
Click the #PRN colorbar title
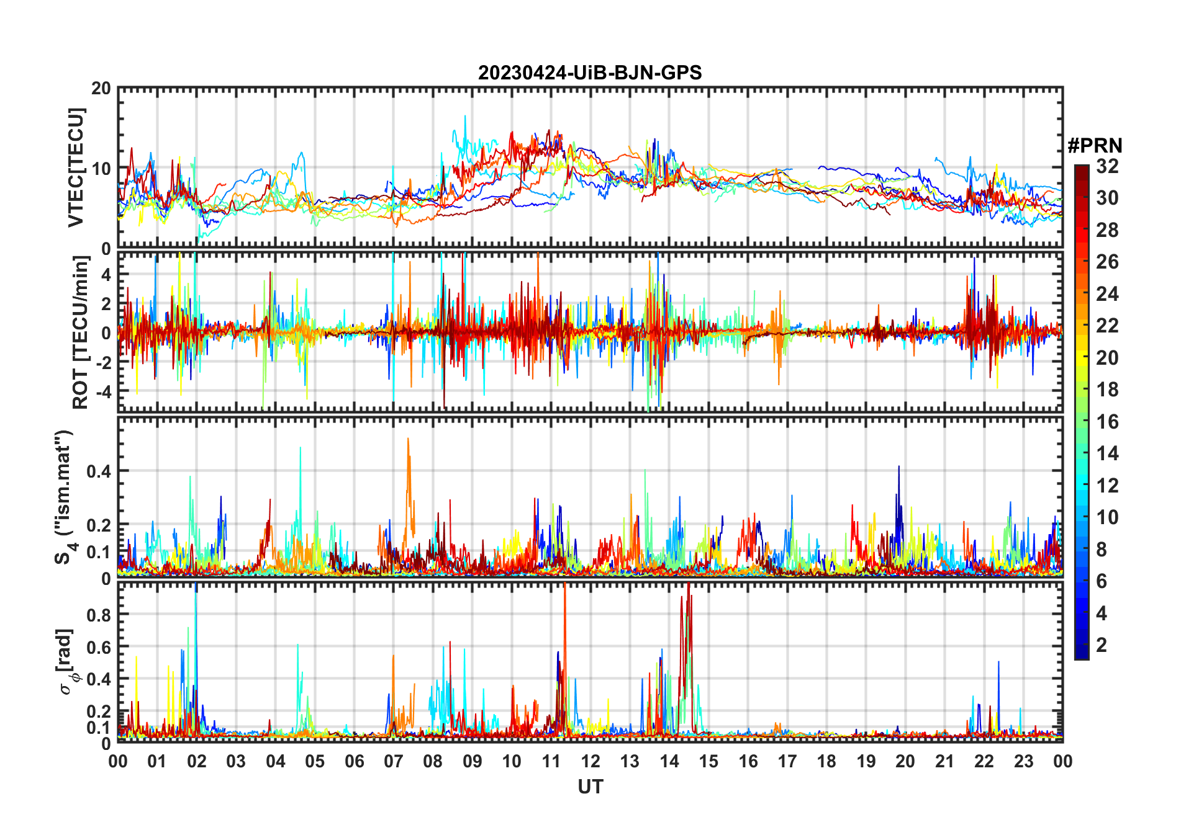pyautogui.click(x=1095, y=145)
